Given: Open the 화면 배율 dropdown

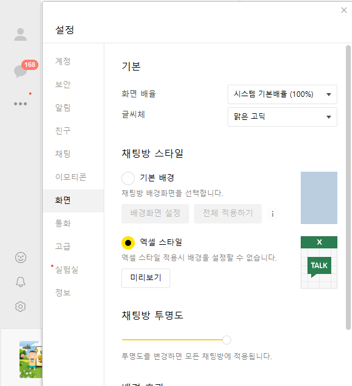Looking at the screenshot, I should point(282,94).
